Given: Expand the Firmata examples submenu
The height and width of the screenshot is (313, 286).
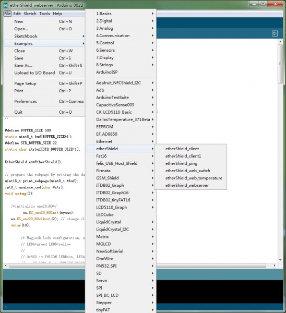Looking at the screenshot, I should 121,171.
